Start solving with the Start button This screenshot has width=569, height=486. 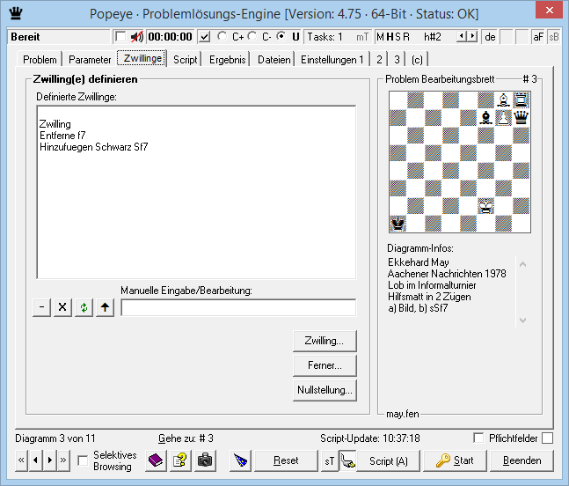tap(455, 460)
